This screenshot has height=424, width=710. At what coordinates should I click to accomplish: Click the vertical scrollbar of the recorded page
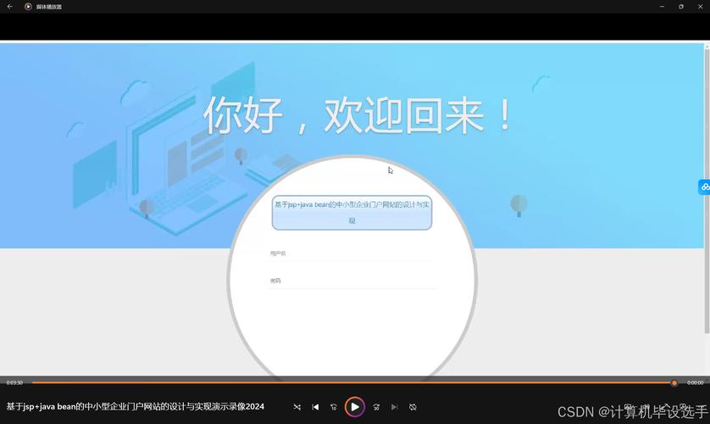click(x=707, y=190)
